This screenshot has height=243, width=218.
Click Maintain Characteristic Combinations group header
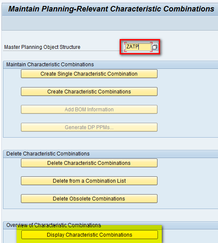click(x=50, y=65)
